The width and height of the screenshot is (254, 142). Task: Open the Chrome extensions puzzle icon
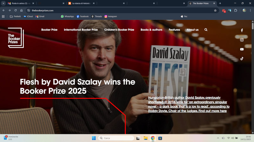(x=236, y=10)
